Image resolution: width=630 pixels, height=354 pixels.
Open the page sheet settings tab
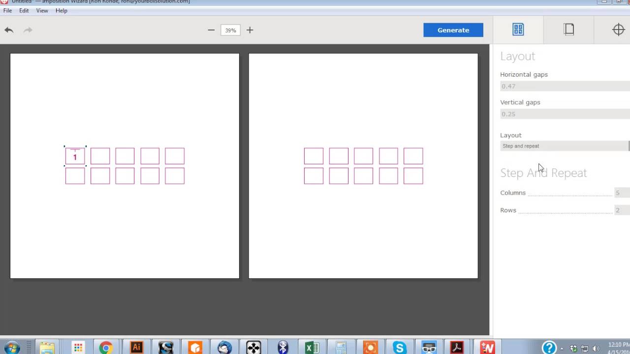[x=569, y=29]
